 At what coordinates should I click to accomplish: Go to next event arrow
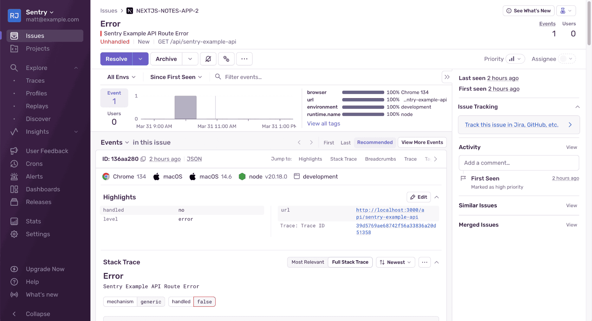point(311,143)
